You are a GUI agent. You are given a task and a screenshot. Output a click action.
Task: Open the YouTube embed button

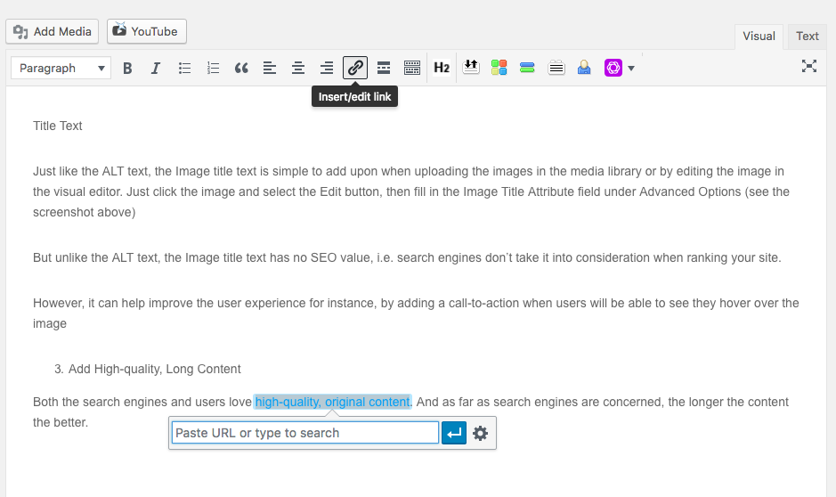(x=147, y=31)
